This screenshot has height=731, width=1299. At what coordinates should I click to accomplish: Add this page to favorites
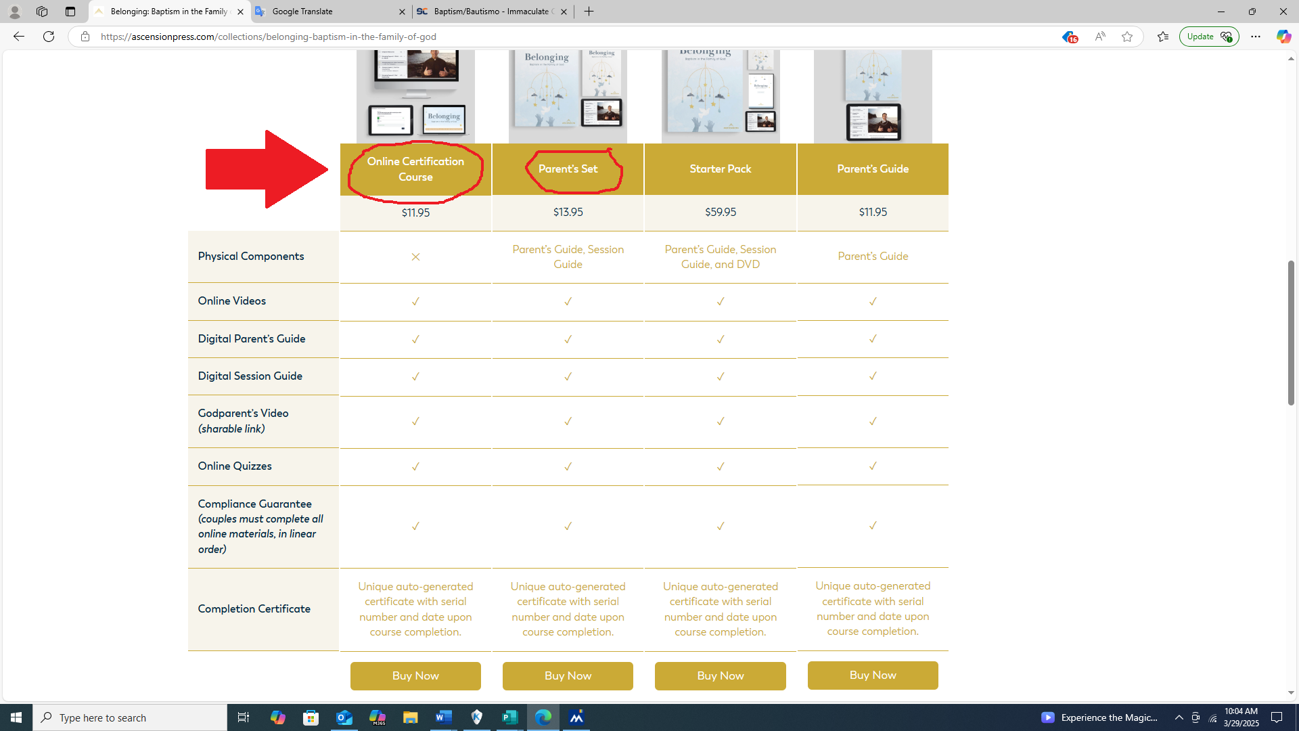click(x=1127, y=37)
